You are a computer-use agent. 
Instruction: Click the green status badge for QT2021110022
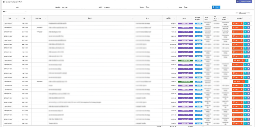tap(185, 60)
